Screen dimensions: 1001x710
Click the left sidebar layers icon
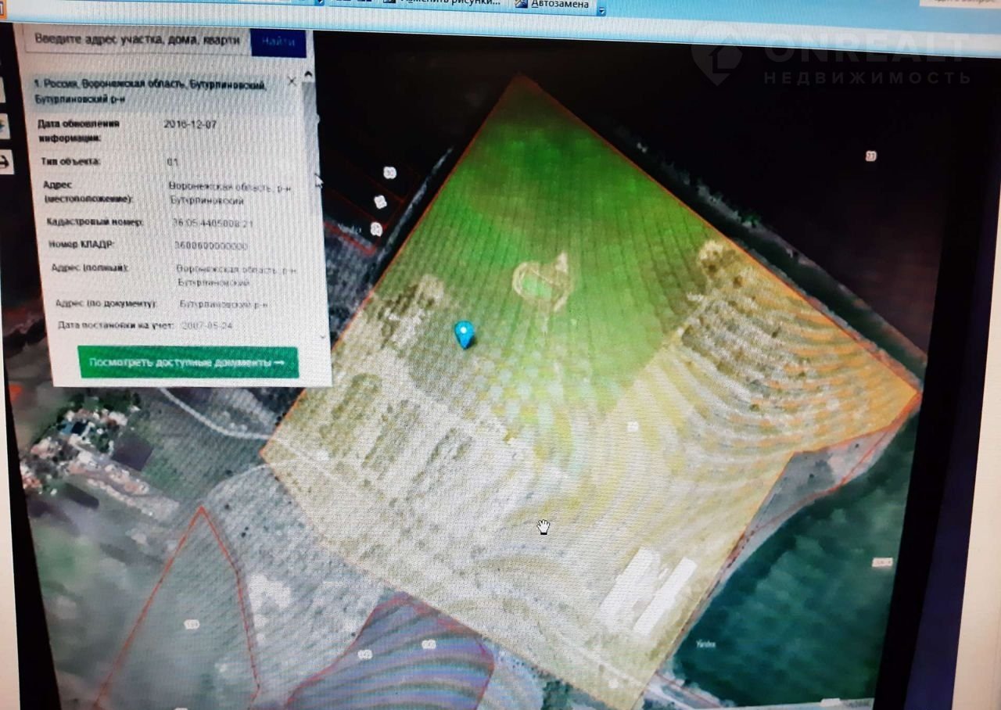[x=5, y=125]
